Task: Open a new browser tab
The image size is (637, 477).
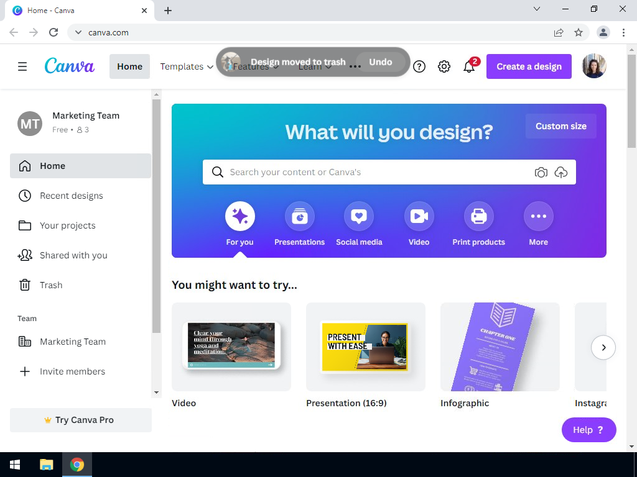Action: (x=168, y=11)
